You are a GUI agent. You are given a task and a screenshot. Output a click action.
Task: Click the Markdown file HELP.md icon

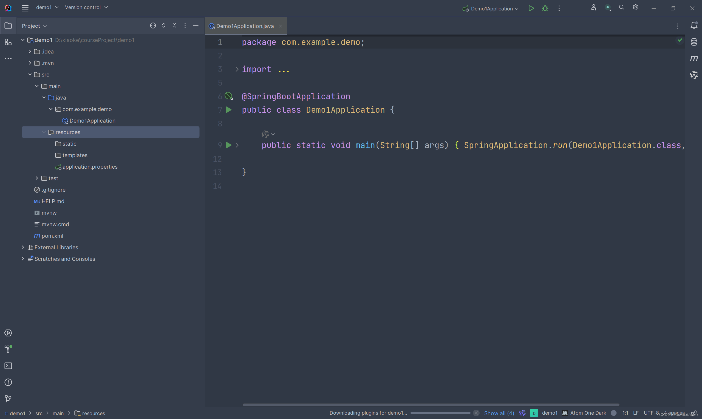[x=37, y=201]
